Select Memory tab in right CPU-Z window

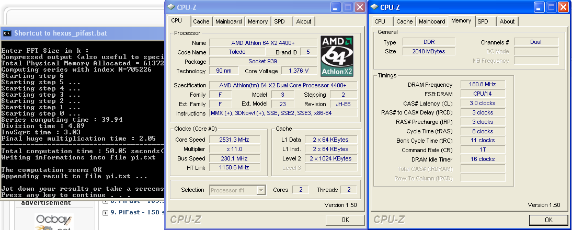[x=461, y=20]
